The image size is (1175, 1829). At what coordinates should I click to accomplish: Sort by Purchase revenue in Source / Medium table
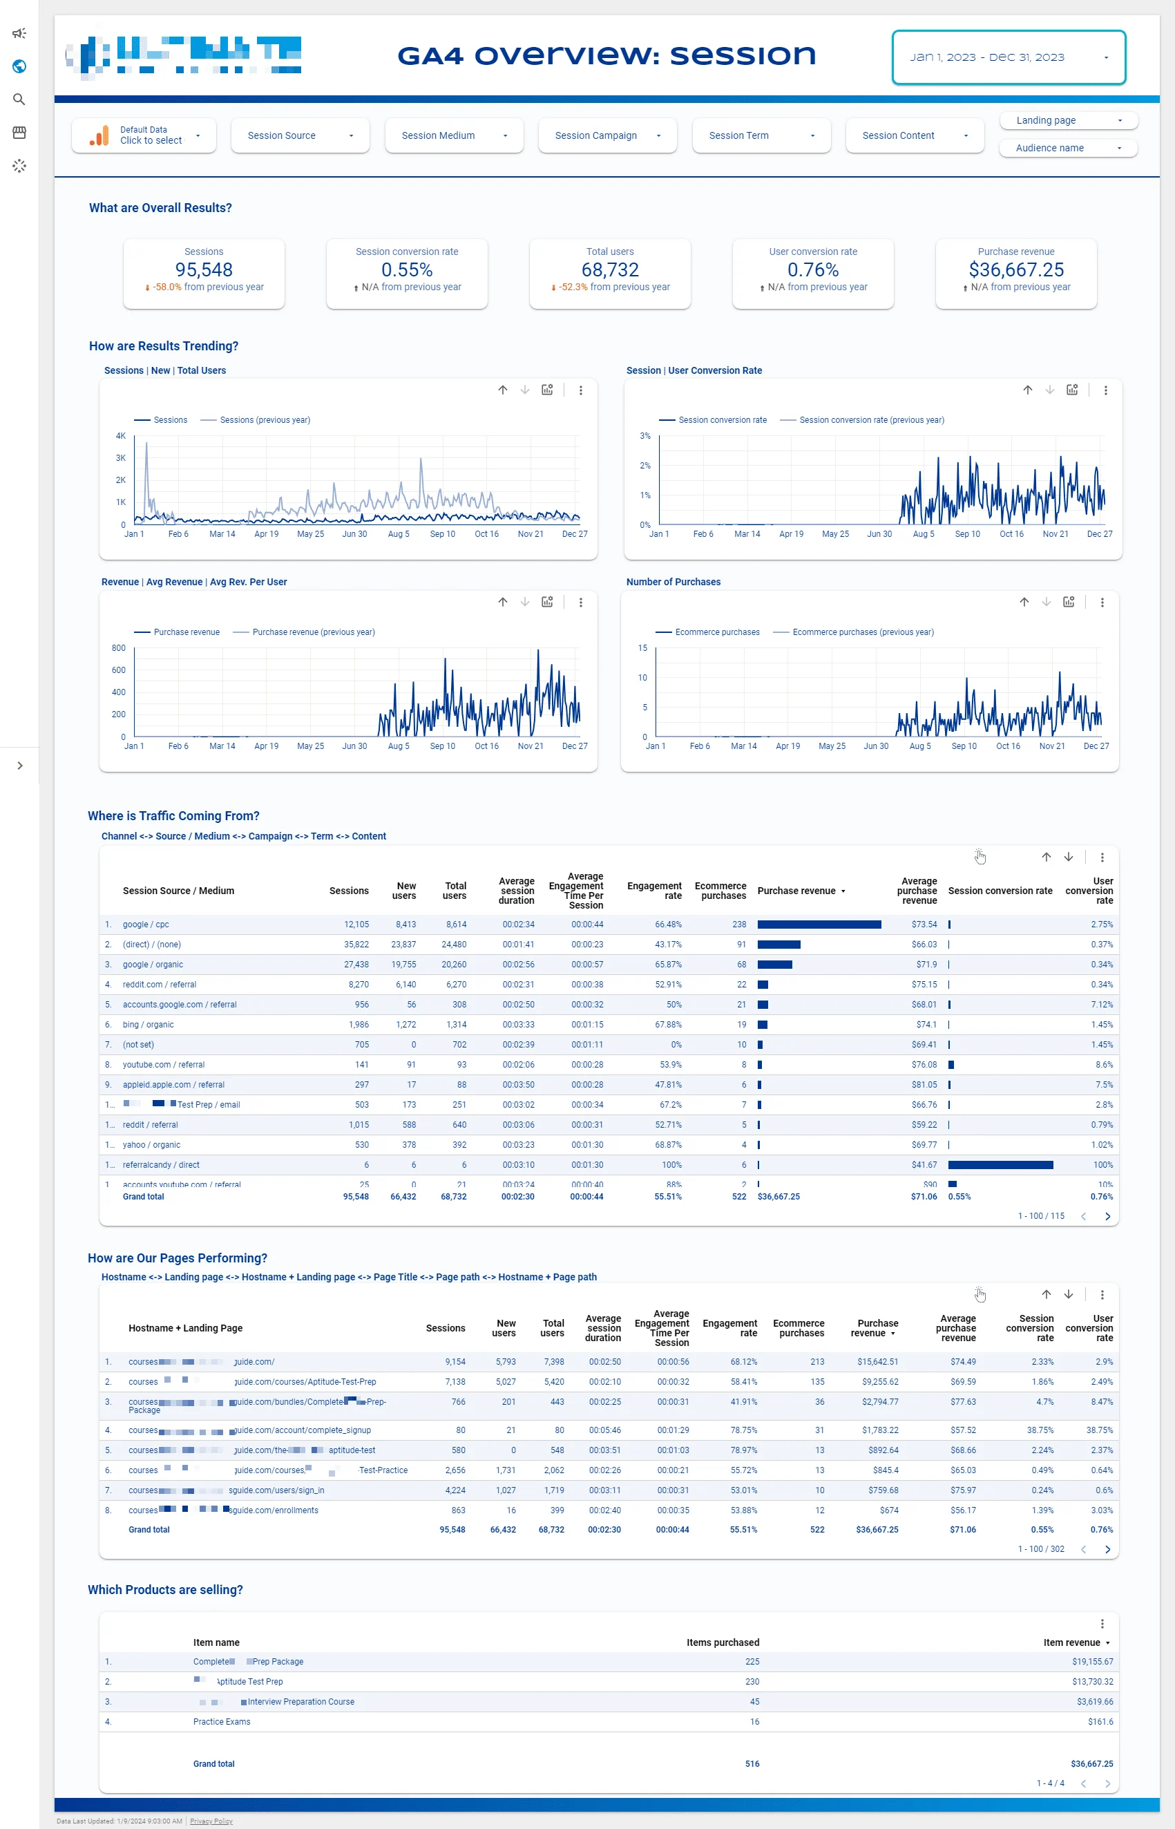[x=801, y=891]
